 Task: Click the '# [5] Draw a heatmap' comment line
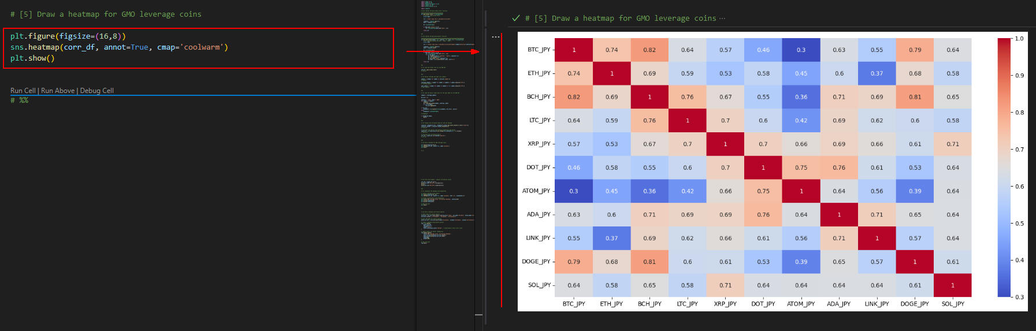(106, 14)
